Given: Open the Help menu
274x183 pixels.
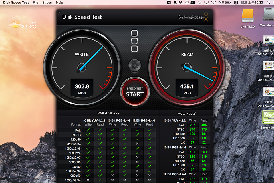Looking at the screenshot, I should tap(59, 3).
